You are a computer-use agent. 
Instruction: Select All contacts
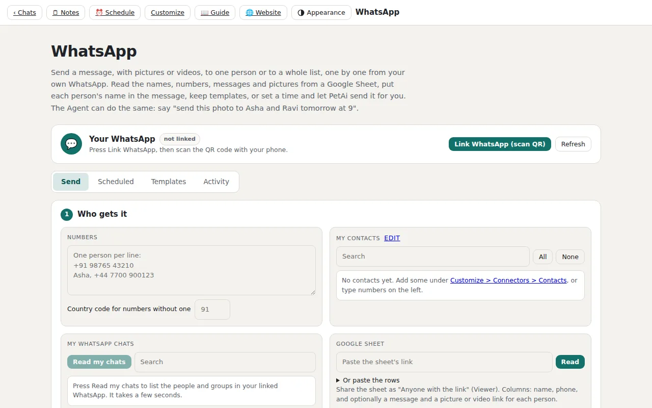point(543,257)
